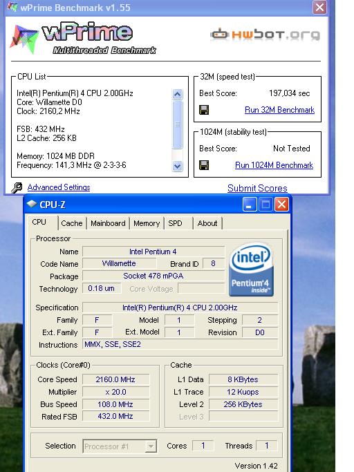Click the CPU-Z title bar icon

pyautogui.click(x=32, y=205)
